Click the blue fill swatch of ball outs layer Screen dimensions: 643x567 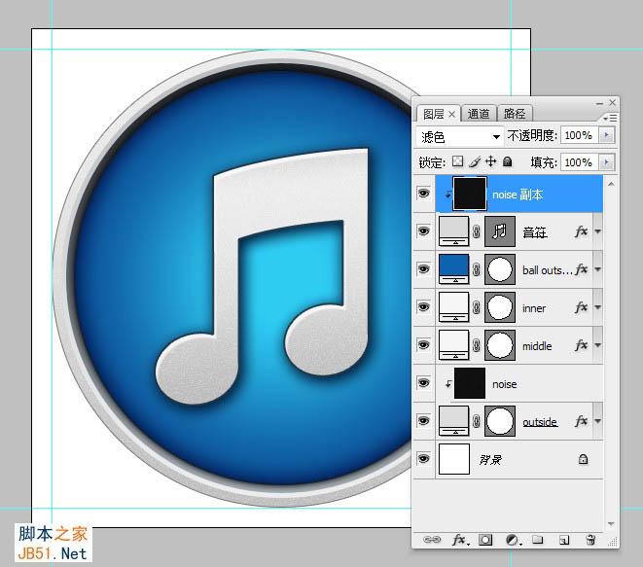point(453,269)
